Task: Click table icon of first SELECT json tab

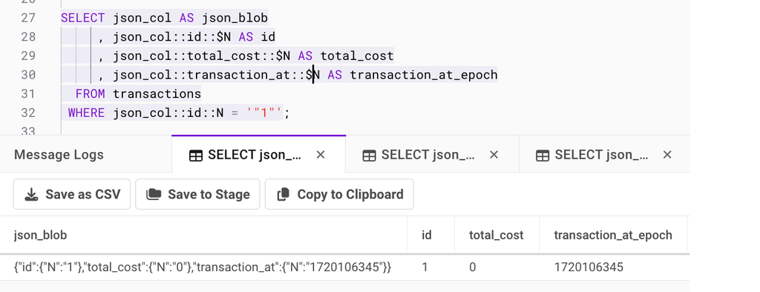Action: pos(196,156)
